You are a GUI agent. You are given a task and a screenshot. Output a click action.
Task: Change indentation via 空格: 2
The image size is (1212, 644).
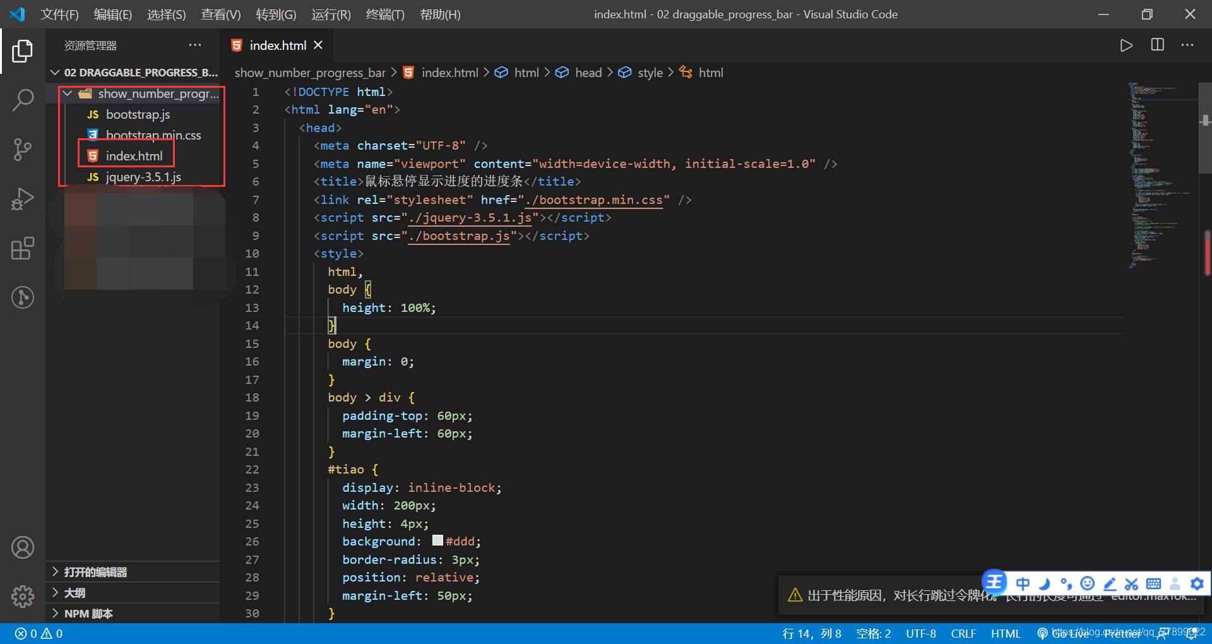point(874,633)
